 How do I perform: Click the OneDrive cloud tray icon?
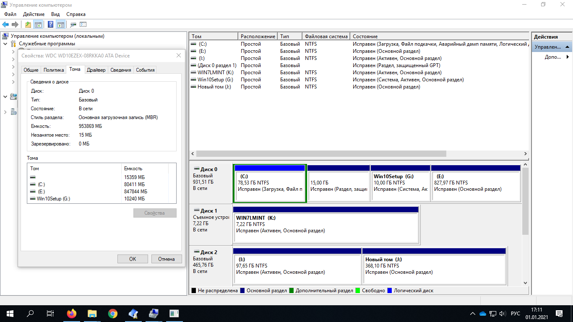pyautogui.click(x=483, y=314)
